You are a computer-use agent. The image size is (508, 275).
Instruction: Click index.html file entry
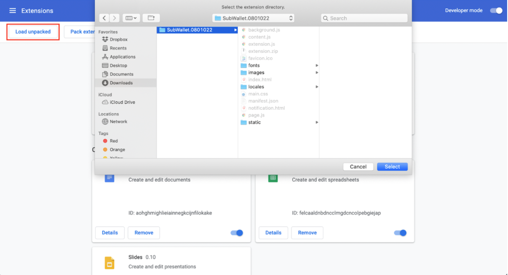[x=260, y=79]
